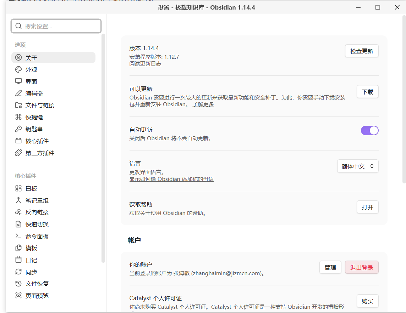This screenshot has width=406, height=313.
Task: Maximize the settings window
Action: click(x=378, y=7)
